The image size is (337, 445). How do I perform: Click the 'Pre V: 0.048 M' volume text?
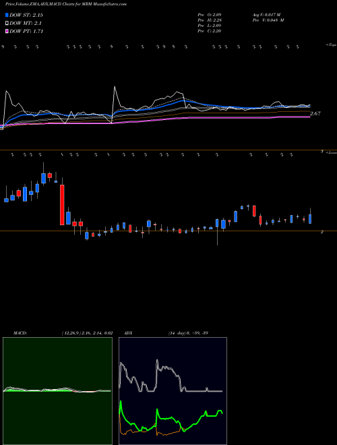(x=268, y=20)
